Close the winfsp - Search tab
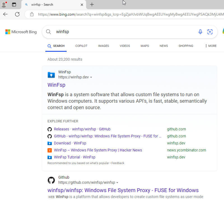224x201 pixels. click(x=82, y=5)
